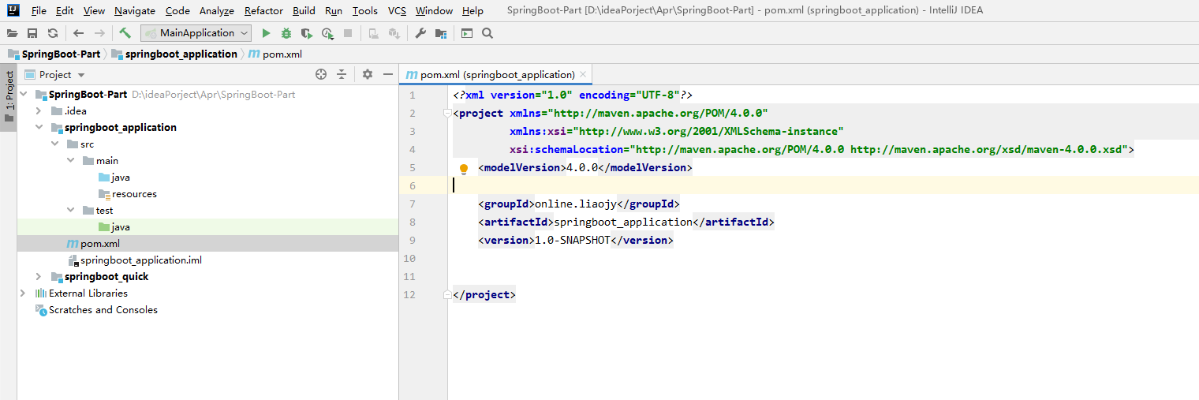Open the Navigate menu

tap(135, 11)
